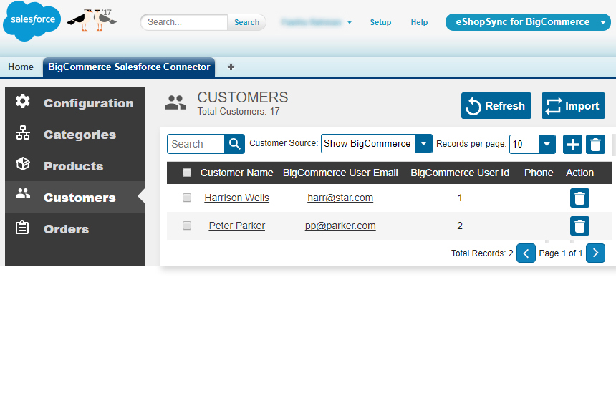
Task: Delete Harrison Wells using trash icon
Action: click(579, 198)
